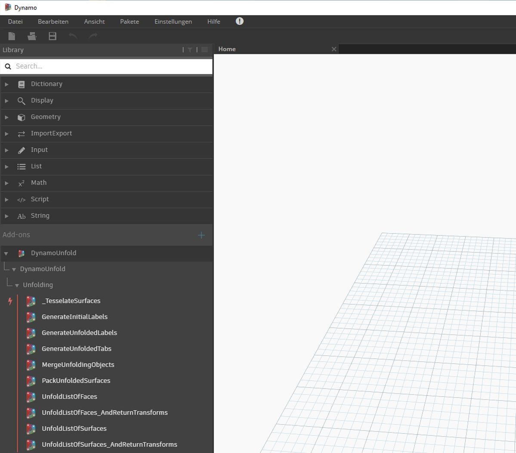Screen dimensions: 516x453
Task: Open the Datei menu
Action: 15,22
